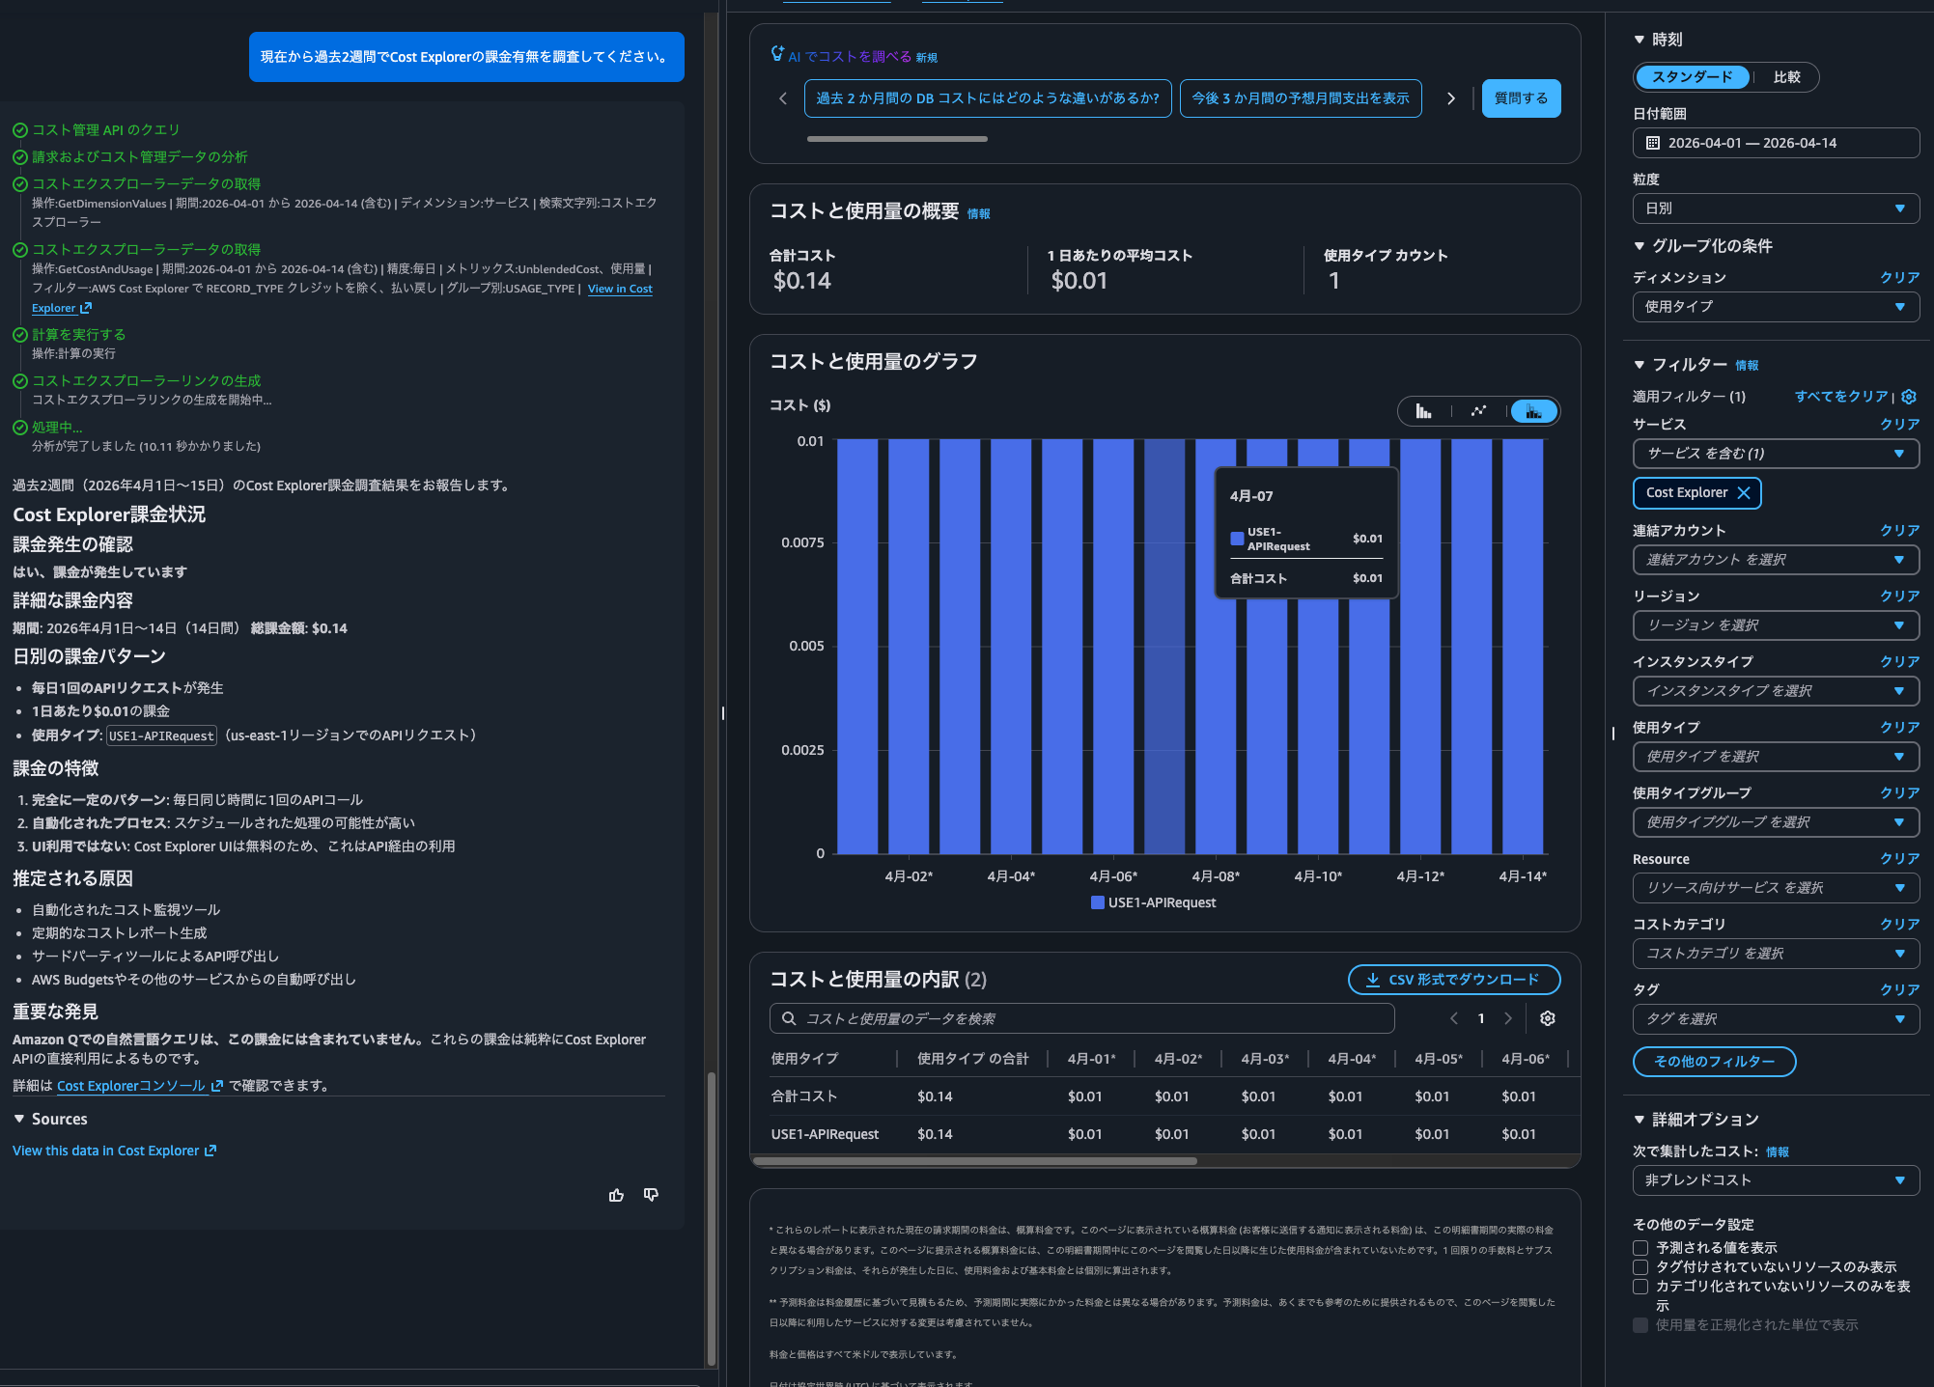Click the AI でコストを調べる sparkle icon
Screen dimensions: 1934x1387
click(777, 55)
